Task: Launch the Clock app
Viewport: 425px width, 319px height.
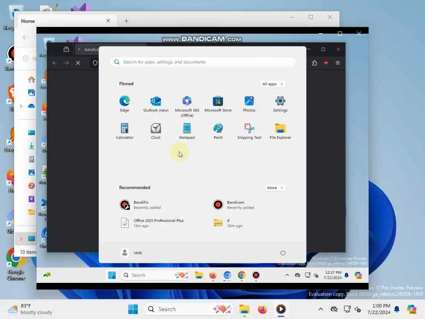Action: click(156, 131)
